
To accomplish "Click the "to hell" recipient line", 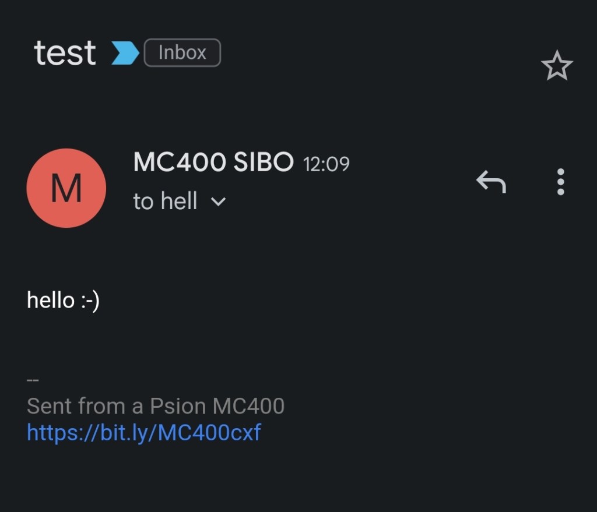I will pos(166,202).
